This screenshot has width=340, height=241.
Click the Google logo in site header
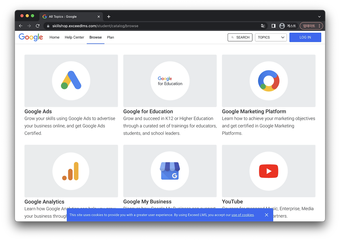tap(31, 37)
